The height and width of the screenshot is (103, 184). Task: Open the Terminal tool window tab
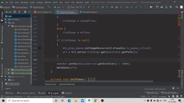point(67,93)
